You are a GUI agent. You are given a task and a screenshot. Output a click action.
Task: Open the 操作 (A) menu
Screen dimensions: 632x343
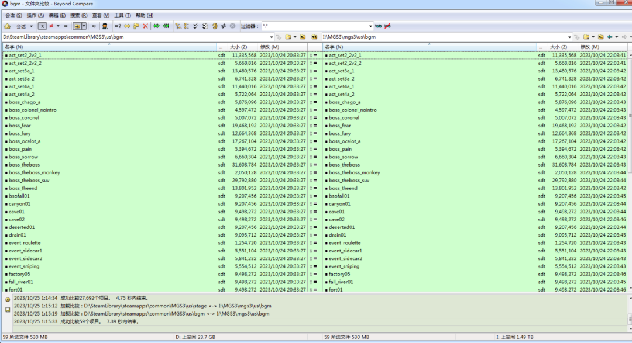[x=35, y=15]
